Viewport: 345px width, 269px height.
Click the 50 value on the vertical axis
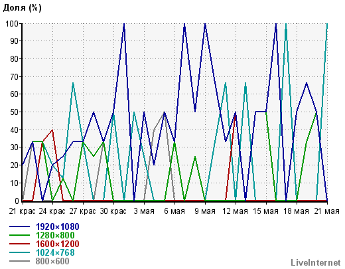coord(15,112)
